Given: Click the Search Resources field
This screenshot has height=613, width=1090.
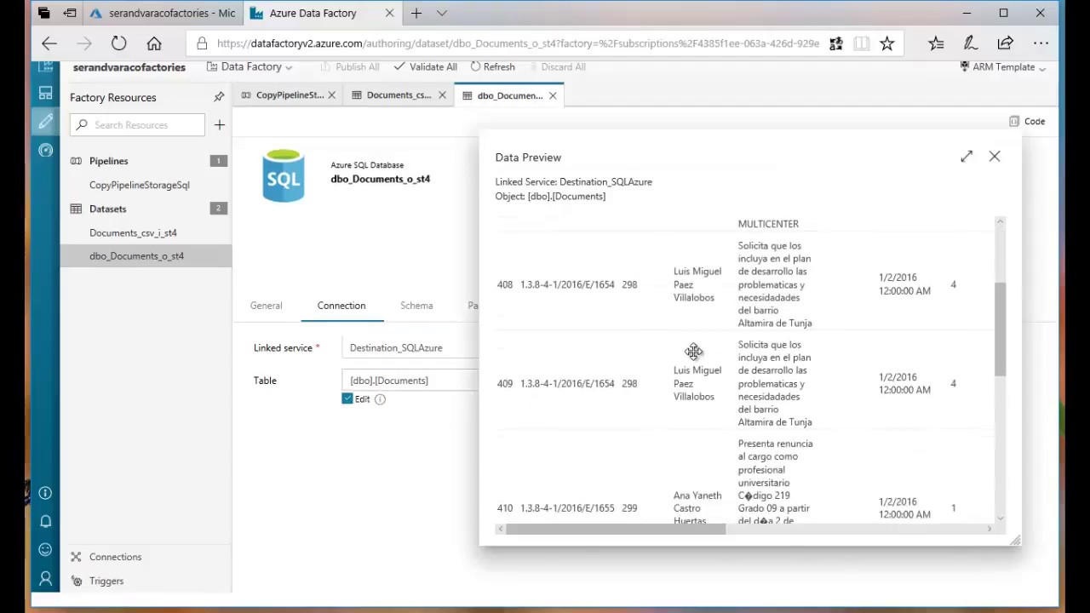Looking at the screenshot, I should (137, 124).
